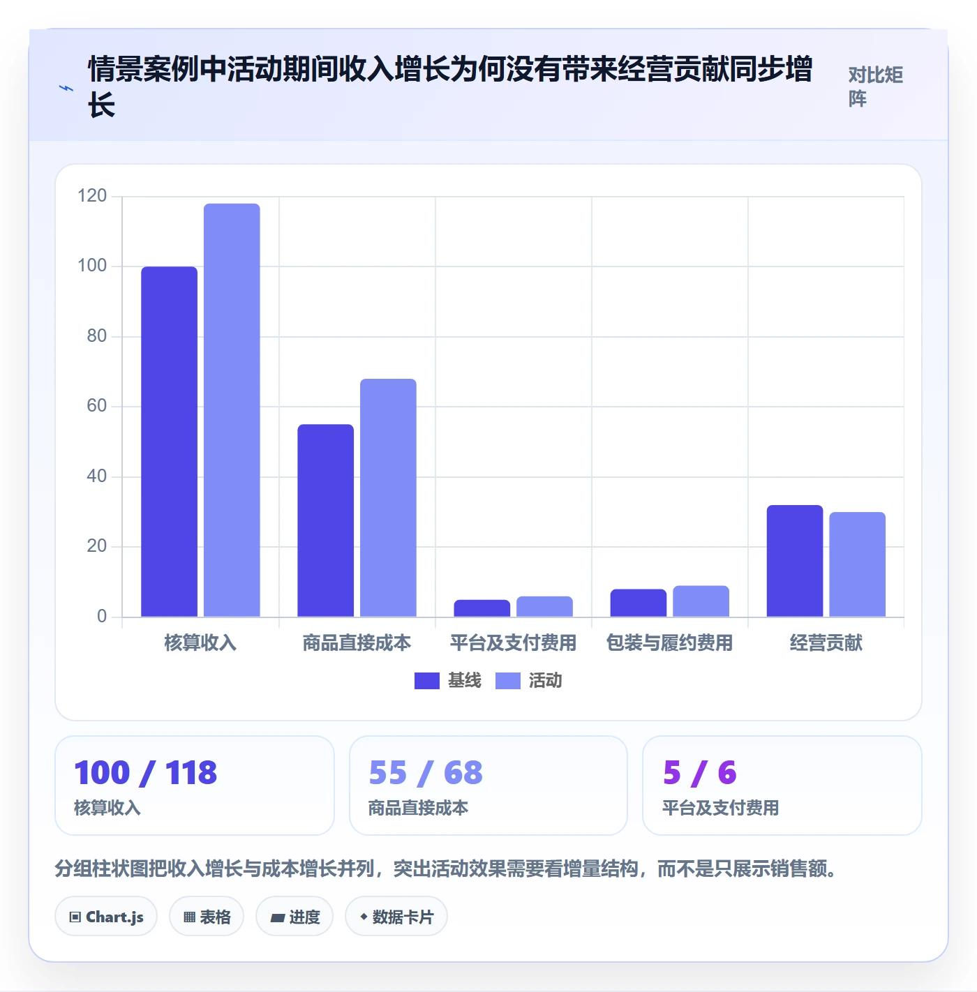Click the 核算收入 x-axis label
This screenshot has height=992, width=977.
(x=200, y=642)
